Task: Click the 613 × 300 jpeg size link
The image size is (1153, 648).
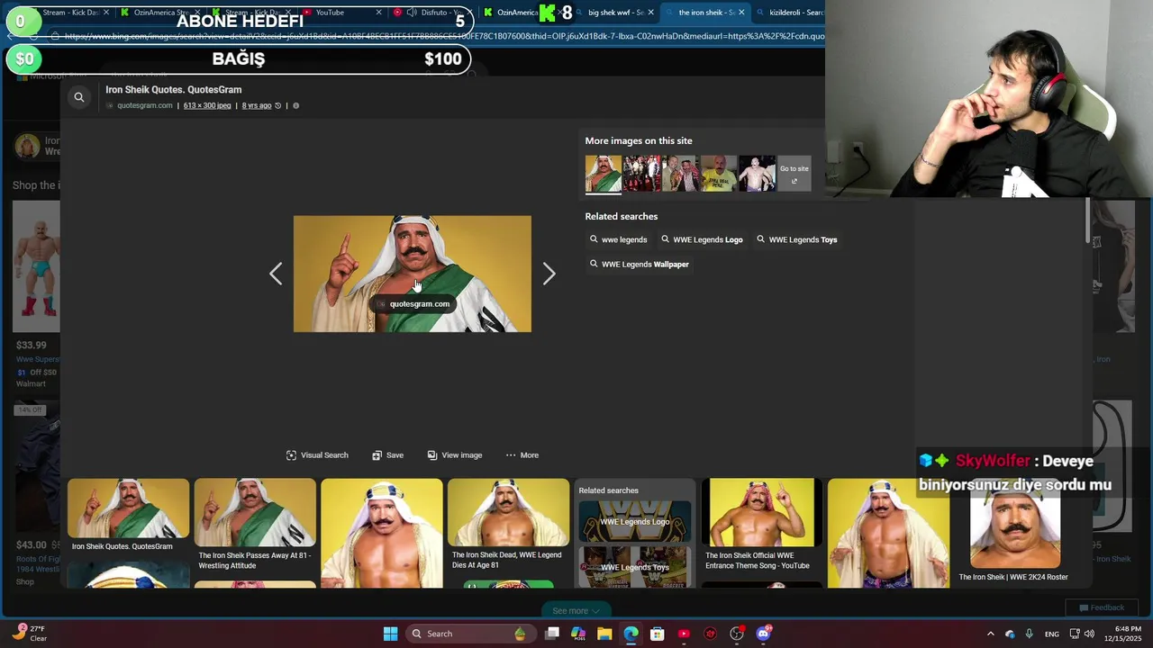Action: tap(207, 105)
